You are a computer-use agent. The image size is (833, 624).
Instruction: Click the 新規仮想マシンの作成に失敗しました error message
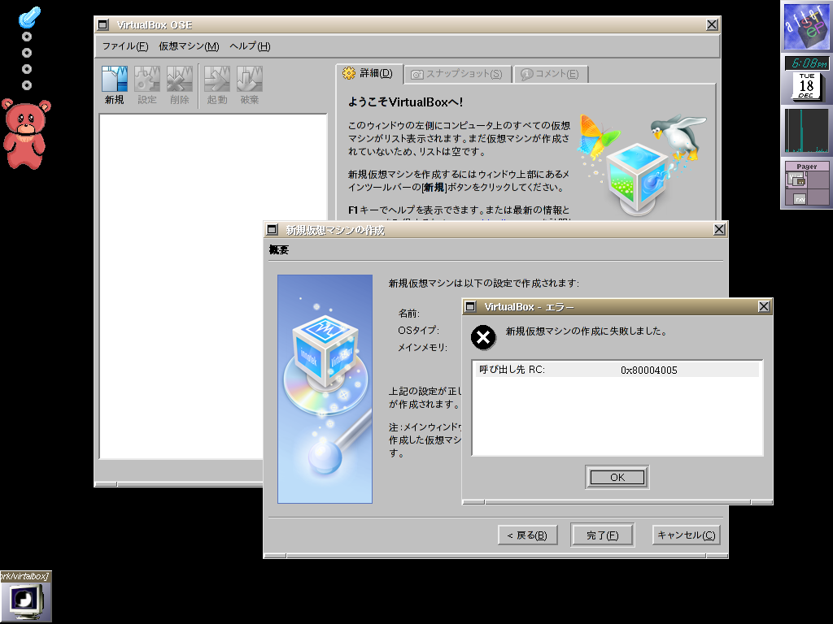pos(587,331)
